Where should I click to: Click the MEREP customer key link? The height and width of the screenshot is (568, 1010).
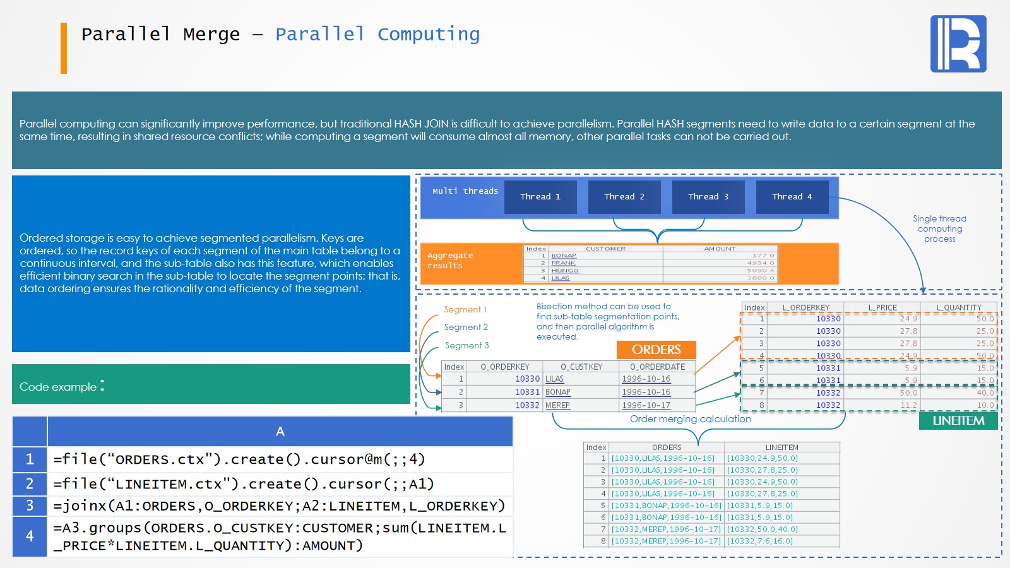pos(557,406)
